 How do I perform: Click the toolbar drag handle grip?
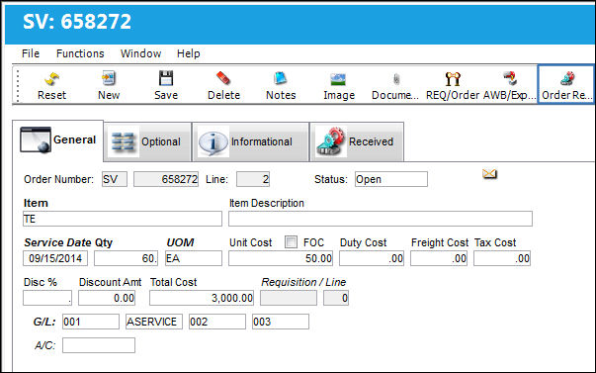(18, 85)
